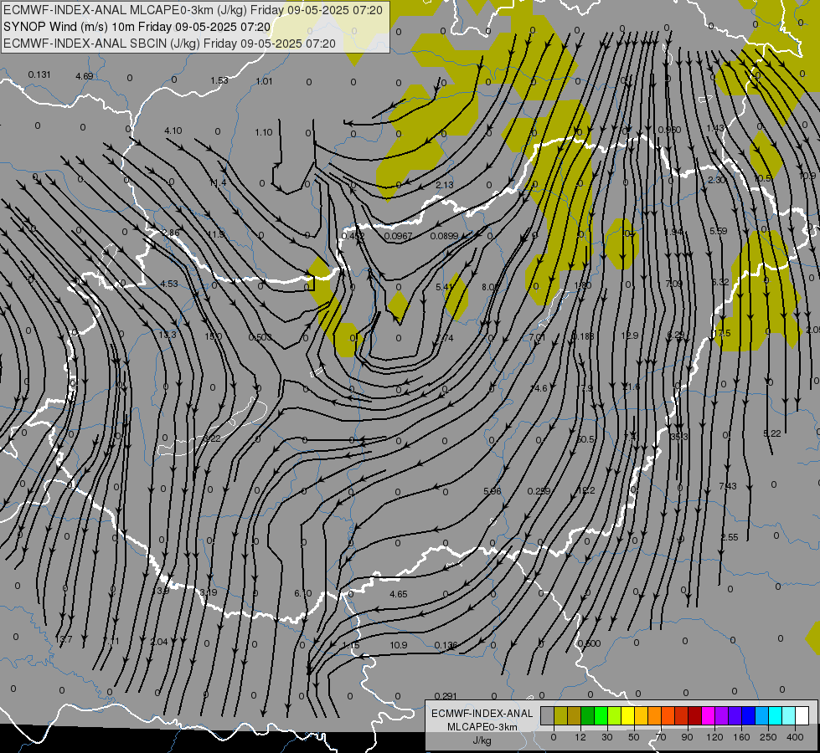The width and height of the screenshot is (820, 753).
Task: Click the legend tick label 12
Action: [580, 737]
